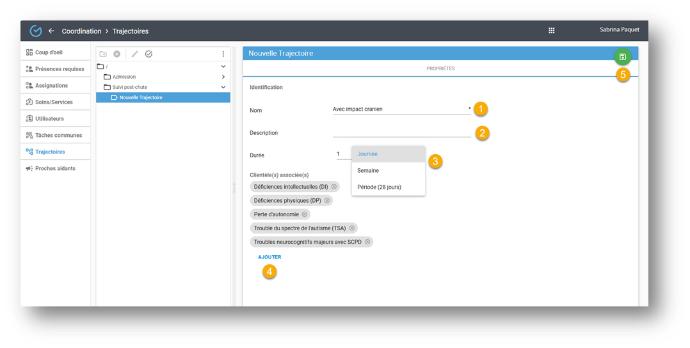Click the AJOUTER button
Image resolution: width=690 pixels, height=348 pixels.
(269, 257)
